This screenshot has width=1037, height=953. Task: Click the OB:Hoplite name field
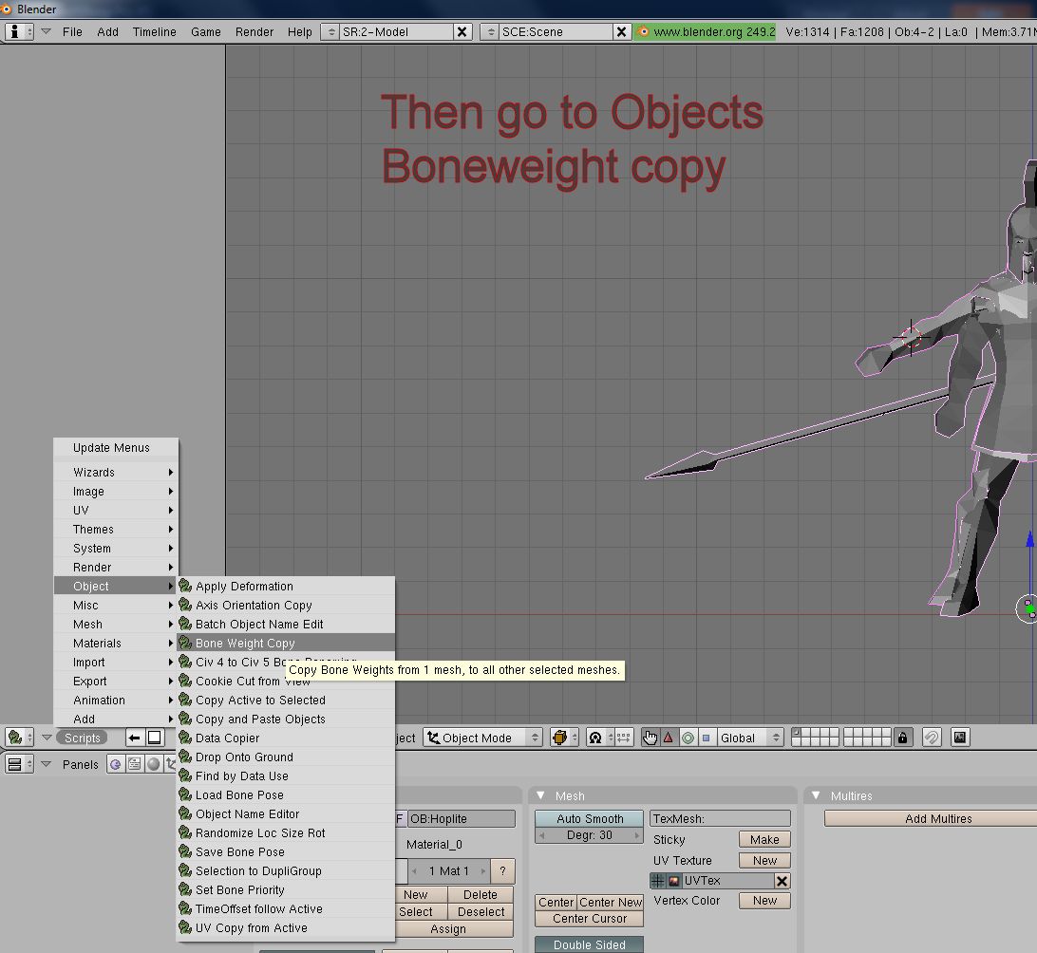point(461,819)
